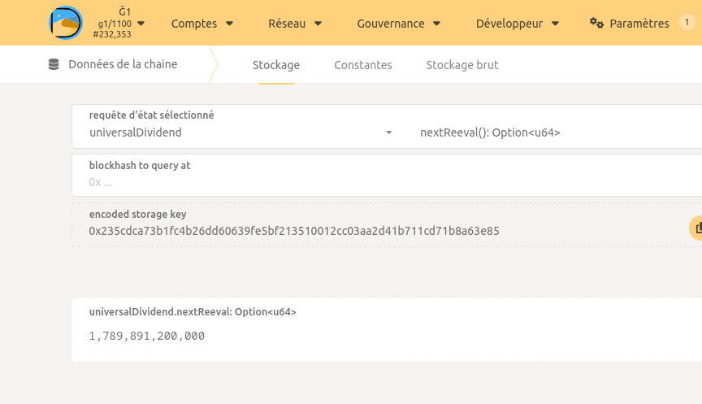The image size is (702, 404).
Task: Click the Paramètres gear icon
Action: [597, 24]
